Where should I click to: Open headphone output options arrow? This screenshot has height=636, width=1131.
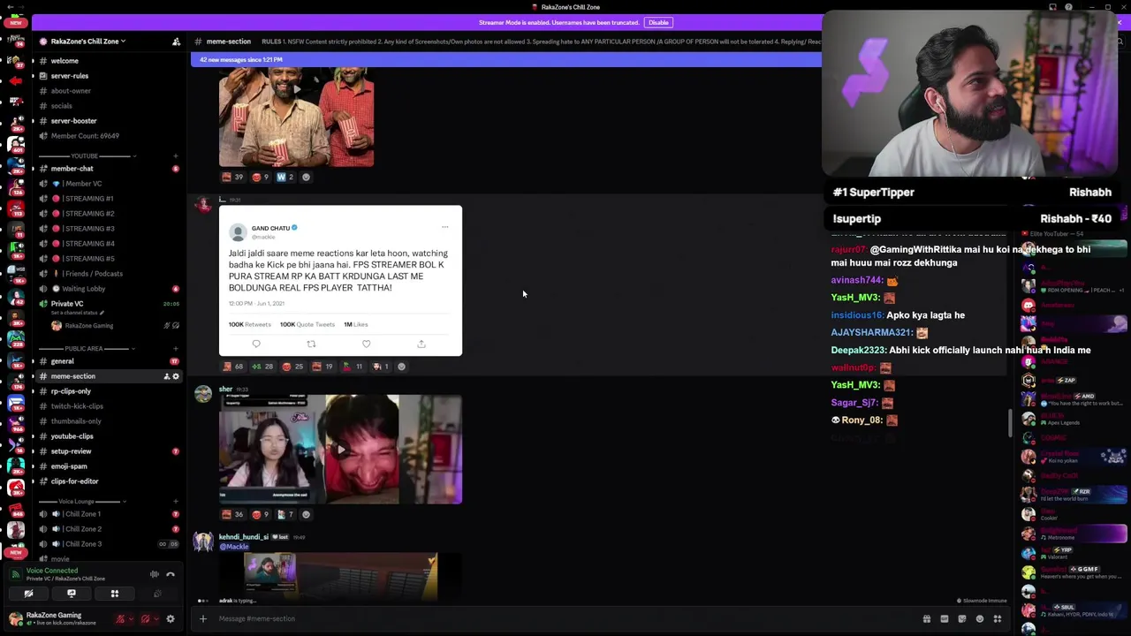tap(155, 619)
